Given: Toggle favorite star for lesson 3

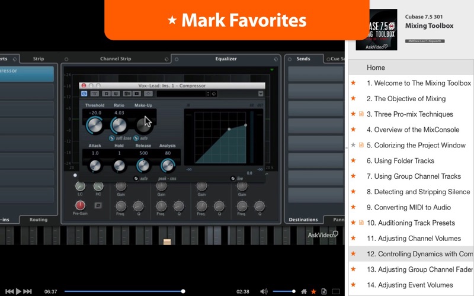Looking at the screenshot, I should pyautogui.click(x=353, y=114).
